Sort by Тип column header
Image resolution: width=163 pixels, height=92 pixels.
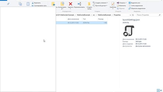(84, 19)
